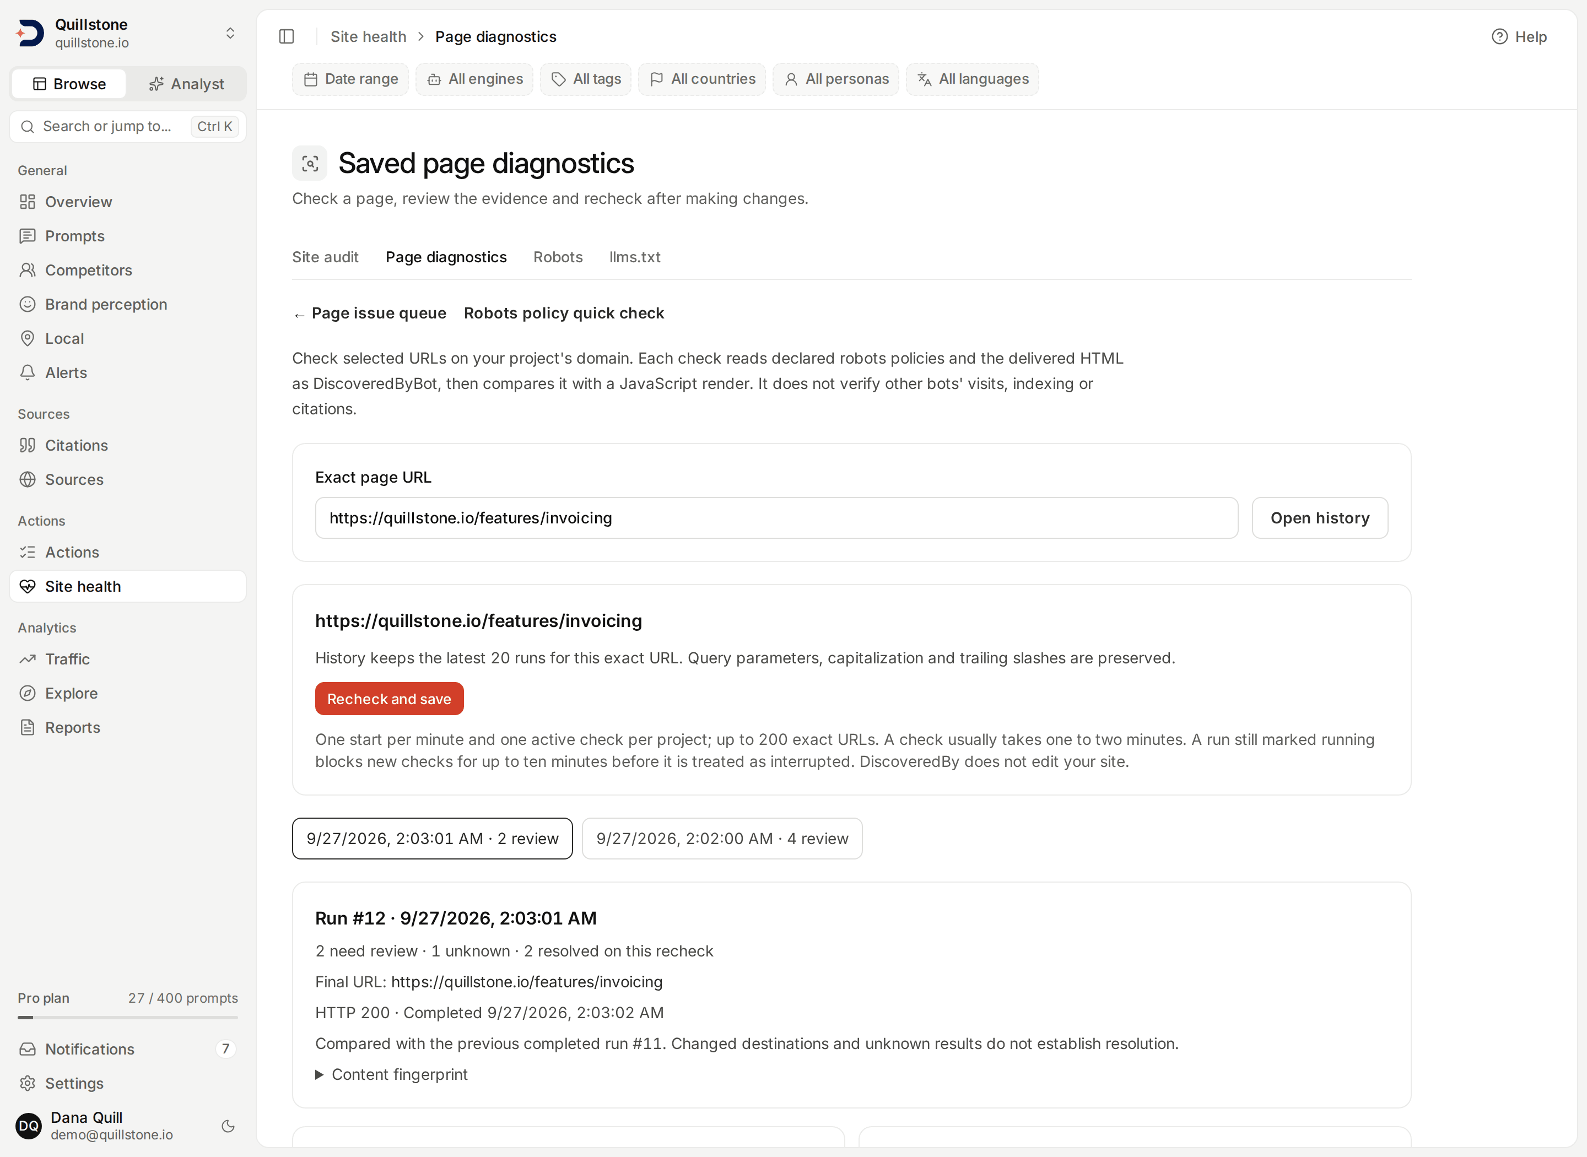Open the All countries filter
Viewport: 1587px width, 1157px height.
click(703, 79)
